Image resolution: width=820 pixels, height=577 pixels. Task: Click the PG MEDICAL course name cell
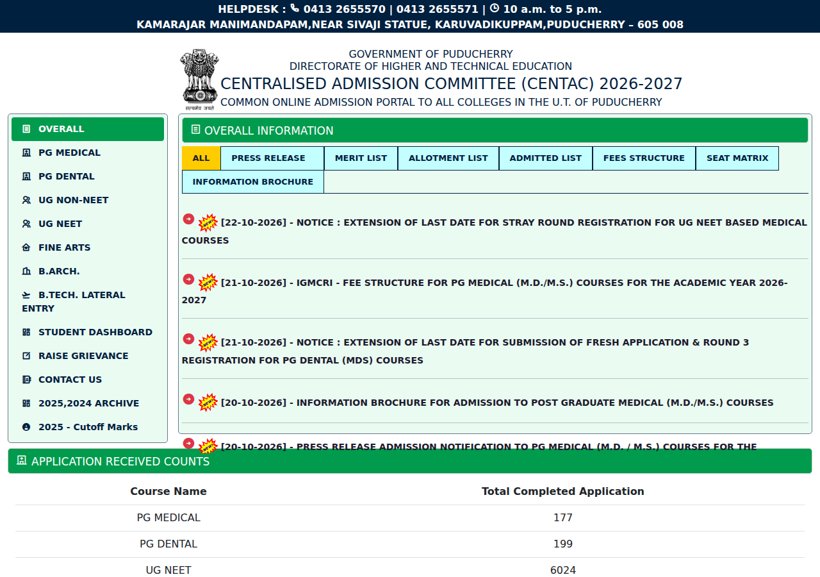(168, 517)
